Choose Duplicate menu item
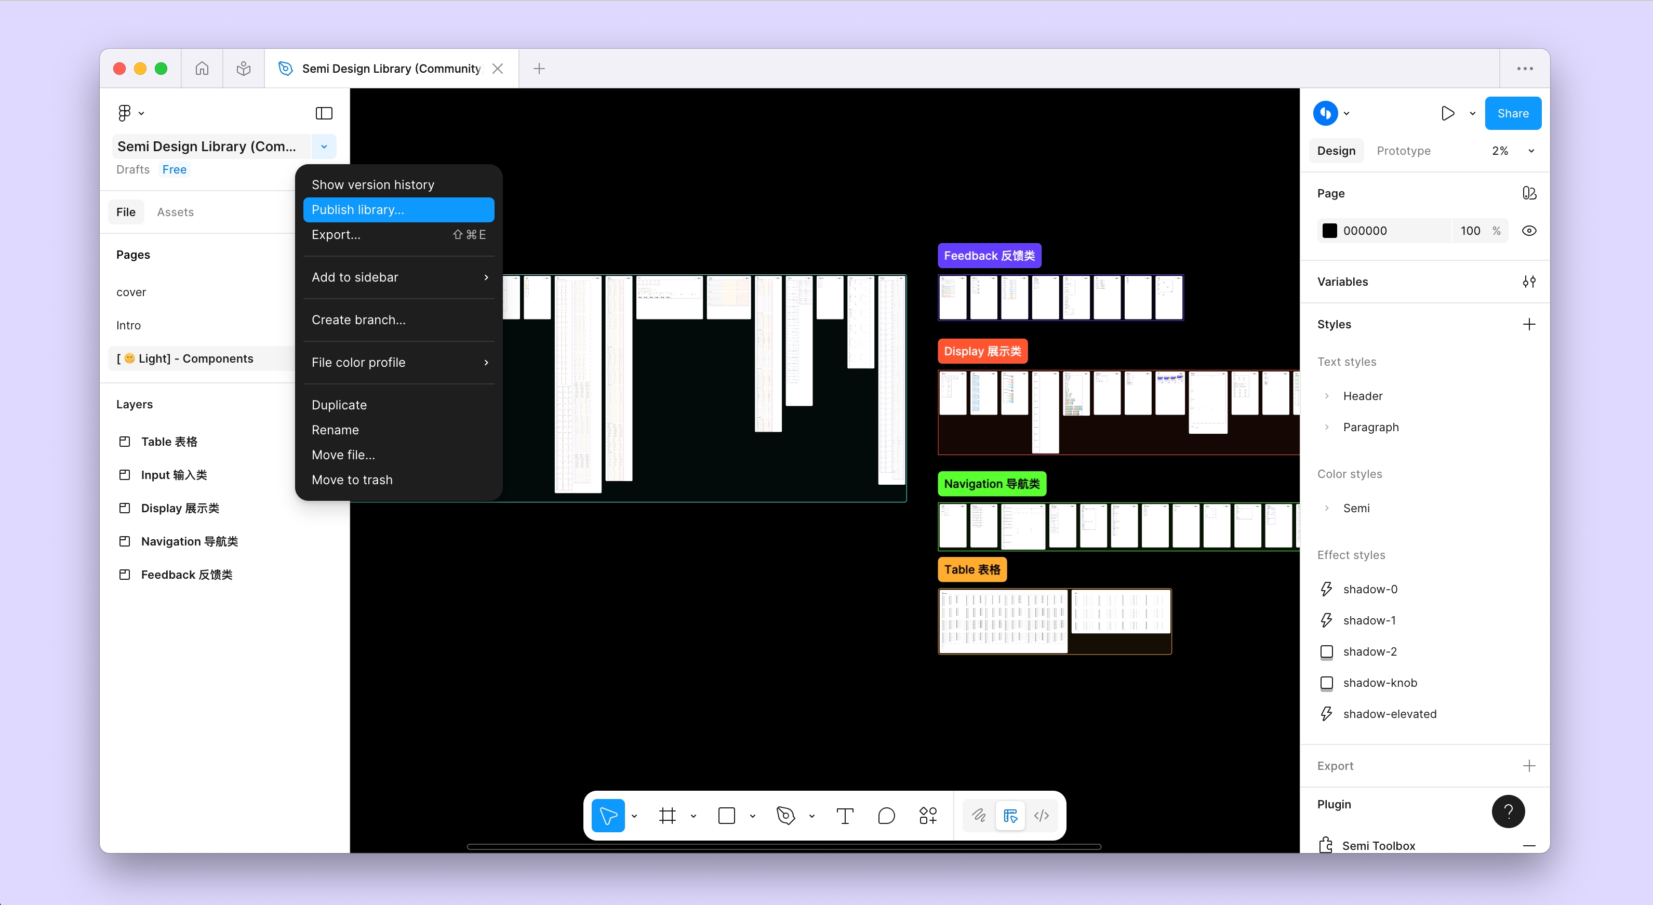 click(398, 405)
